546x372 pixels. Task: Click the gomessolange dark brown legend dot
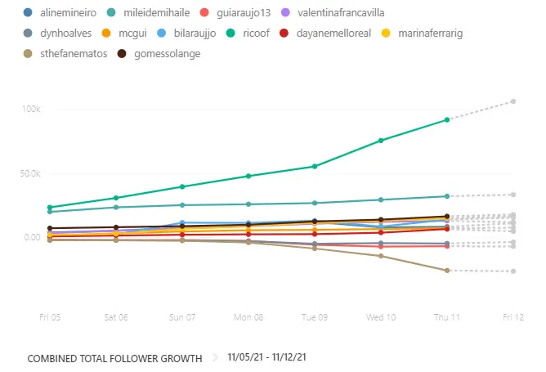(122, 54)
